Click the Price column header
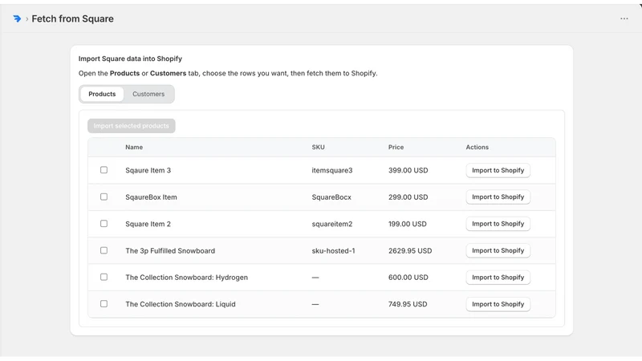Viewport: 642px width, 361px height. pyautogui.click(x=396, y=147)
